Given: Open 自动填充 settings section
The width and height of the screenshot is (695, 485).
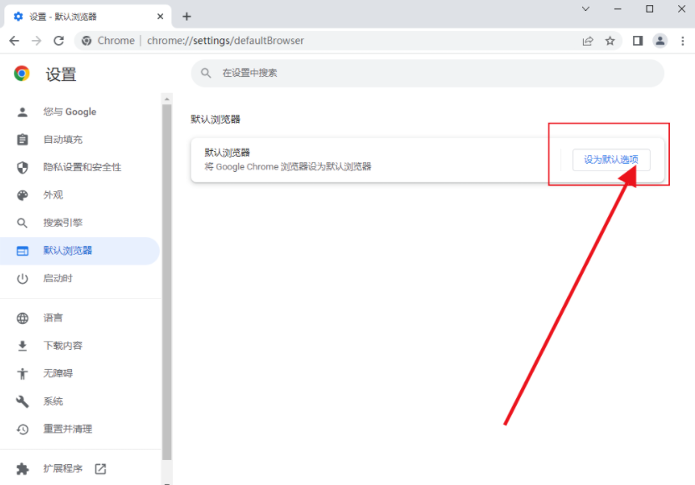Looking at the screenshot, I should tap(79, 139).
